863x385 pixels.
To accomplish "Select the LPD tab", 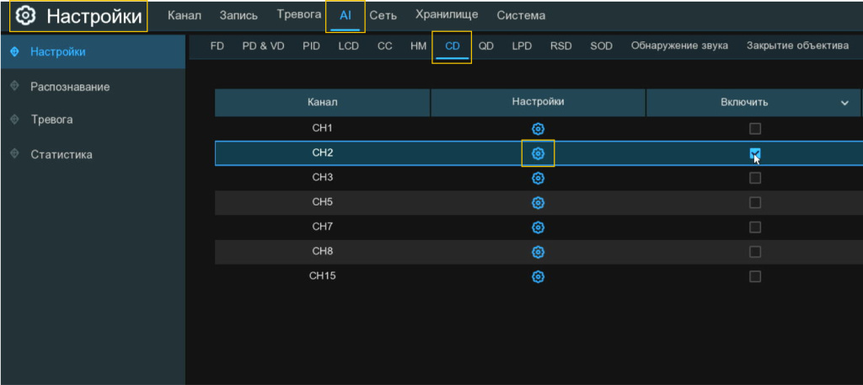I will 522,46.
